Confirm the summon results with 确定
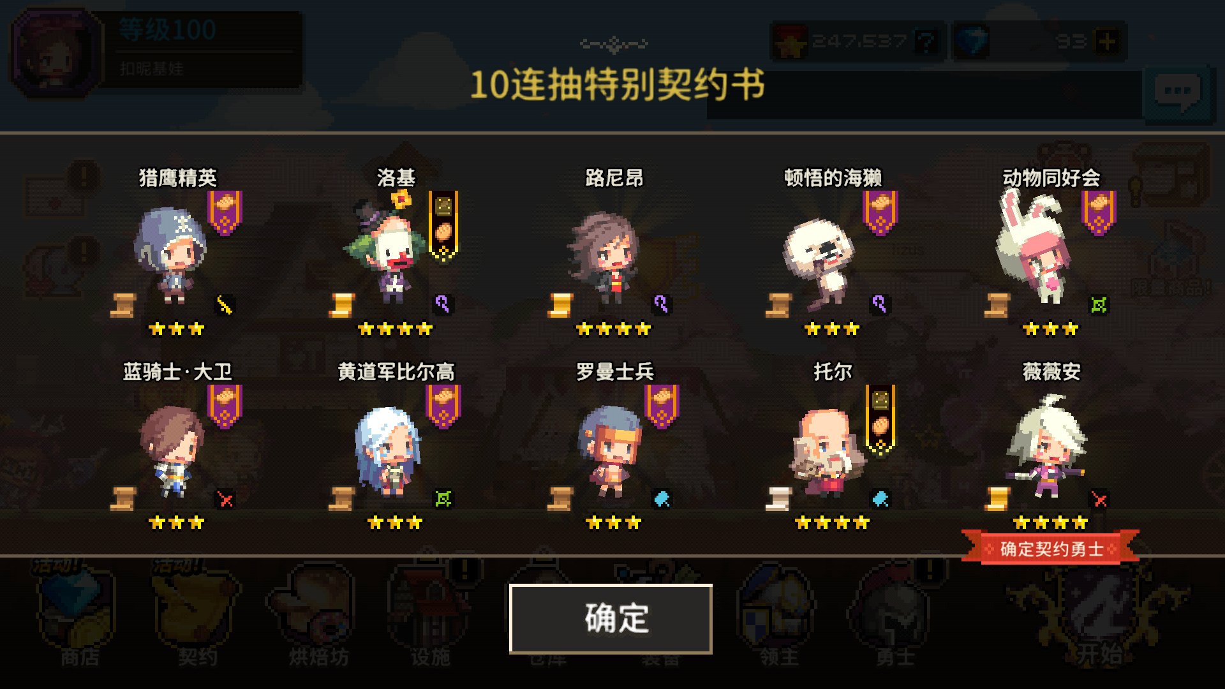Viewport: 1225px width, 689px height. (x=611, y=618)
